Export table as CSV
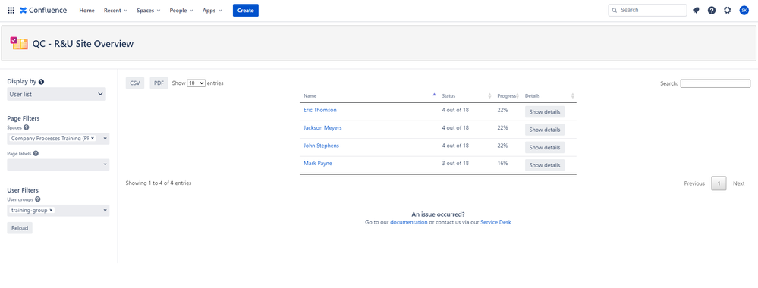This screenshot has height=288, width=758. pyautogui.click(x=135, y=83)
